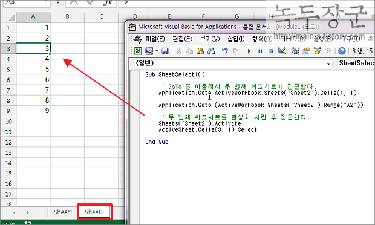Open the 형식(O) menu in VBA editor

pyautogui.click(x=262, y=39)
